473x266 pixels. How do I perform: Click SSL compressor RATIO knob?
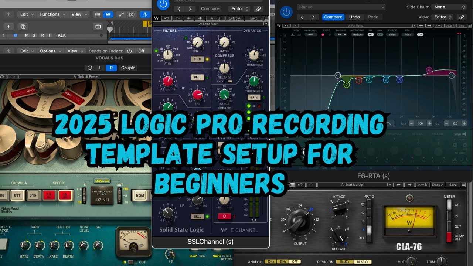pyautogui.click(x=224, y=42)
